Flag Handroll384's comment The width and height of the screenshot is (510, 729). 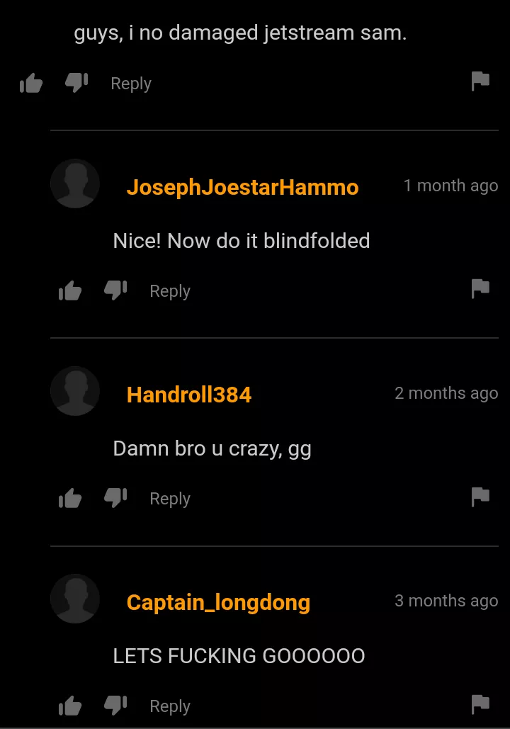[x=480, y=497]
